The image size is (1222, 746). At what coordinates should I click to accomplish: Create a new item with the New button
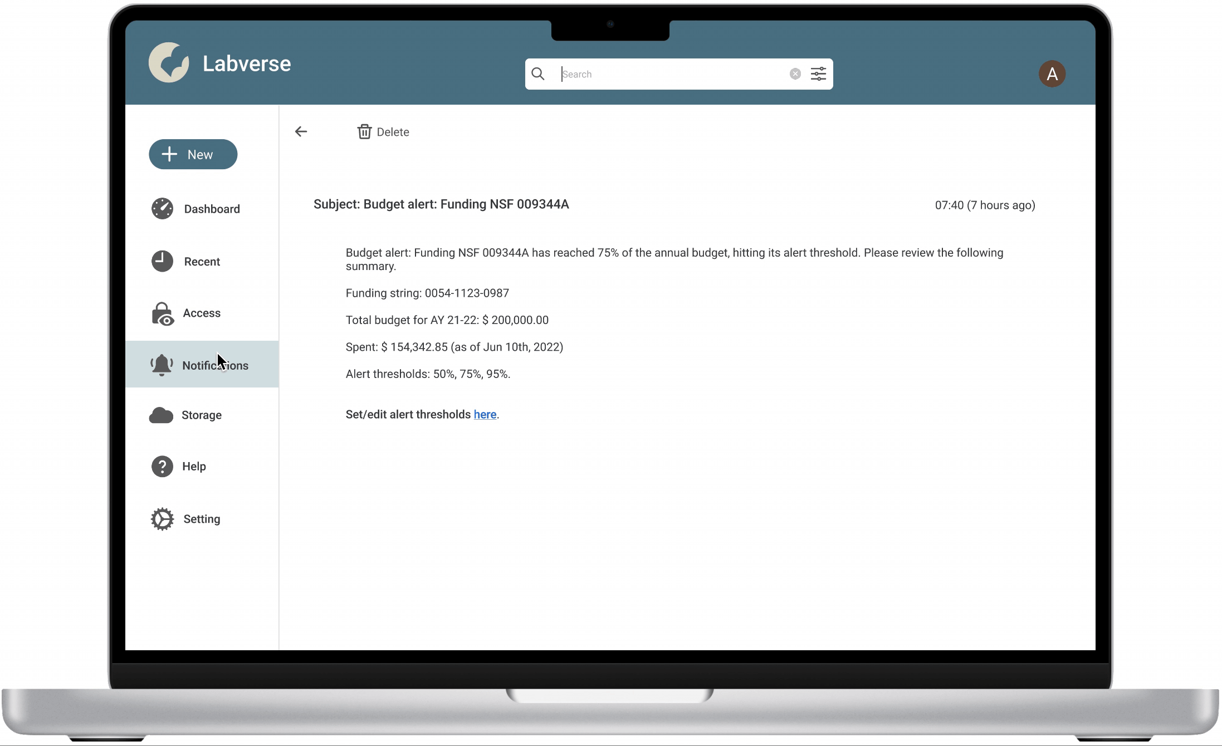tap(193, 154)
